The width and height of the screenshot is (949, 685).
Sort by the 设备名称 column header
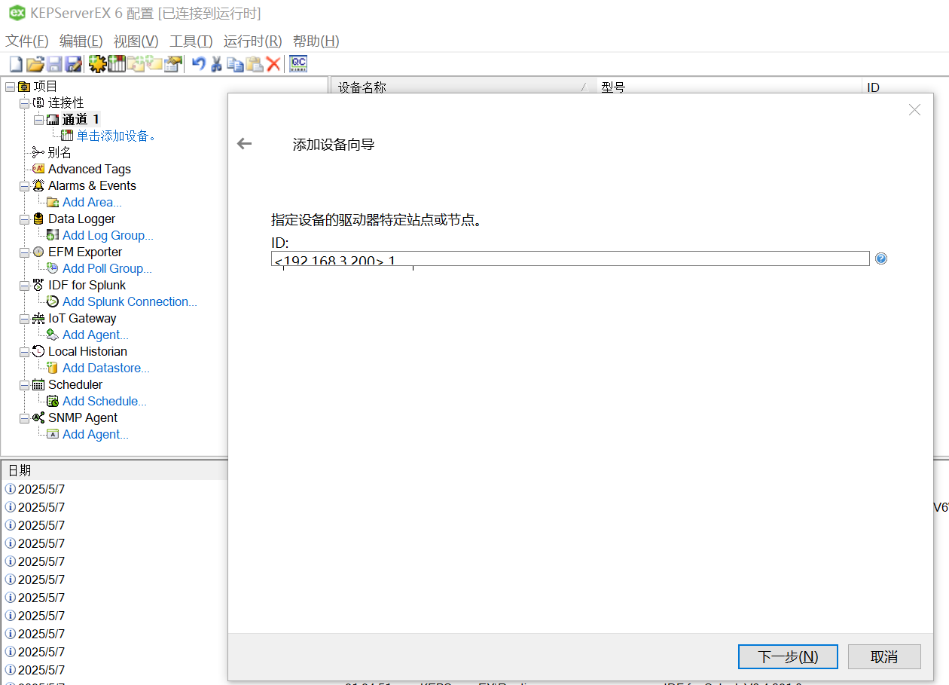tap(463, 87)
